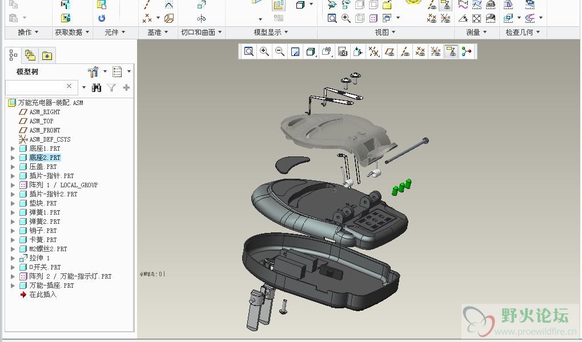Screen dimensions: 582x342
Task: Toggle datum axis display in graphics toolbar
Action: (405, 51)
